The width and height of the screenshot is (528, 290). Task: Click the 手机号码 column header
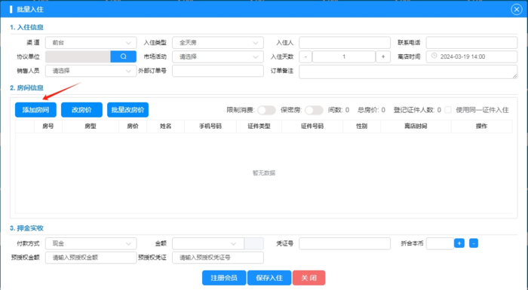tap(210, 126)
